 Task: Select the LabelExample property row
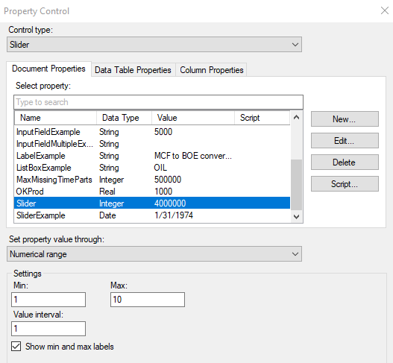152,156
